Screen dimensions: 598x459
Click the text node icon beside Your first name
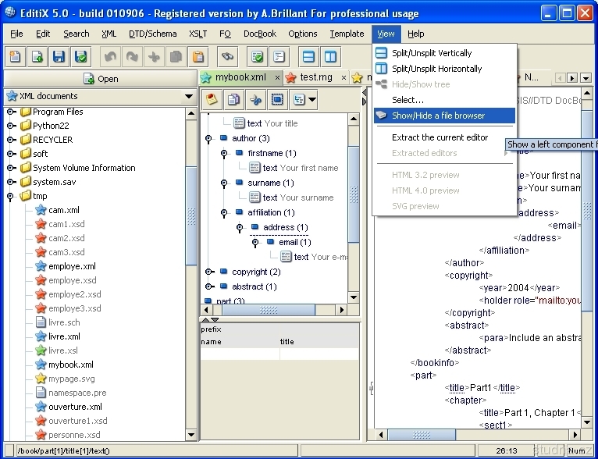(255, 168)
